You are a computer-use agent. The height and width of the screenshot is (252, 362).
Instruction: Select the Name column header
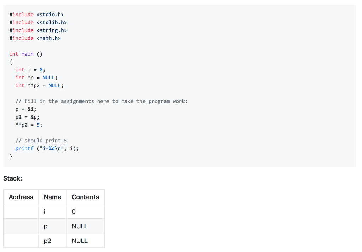[52, 197]
